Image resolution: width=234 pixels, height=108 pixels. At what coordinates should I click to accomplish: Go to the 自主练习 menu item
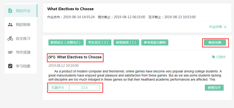(x=23, y=38)
